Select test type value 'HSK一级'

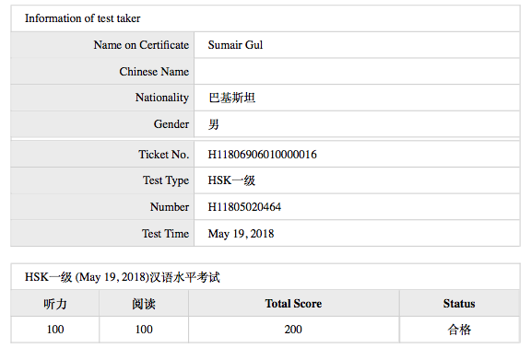[231, 180]
